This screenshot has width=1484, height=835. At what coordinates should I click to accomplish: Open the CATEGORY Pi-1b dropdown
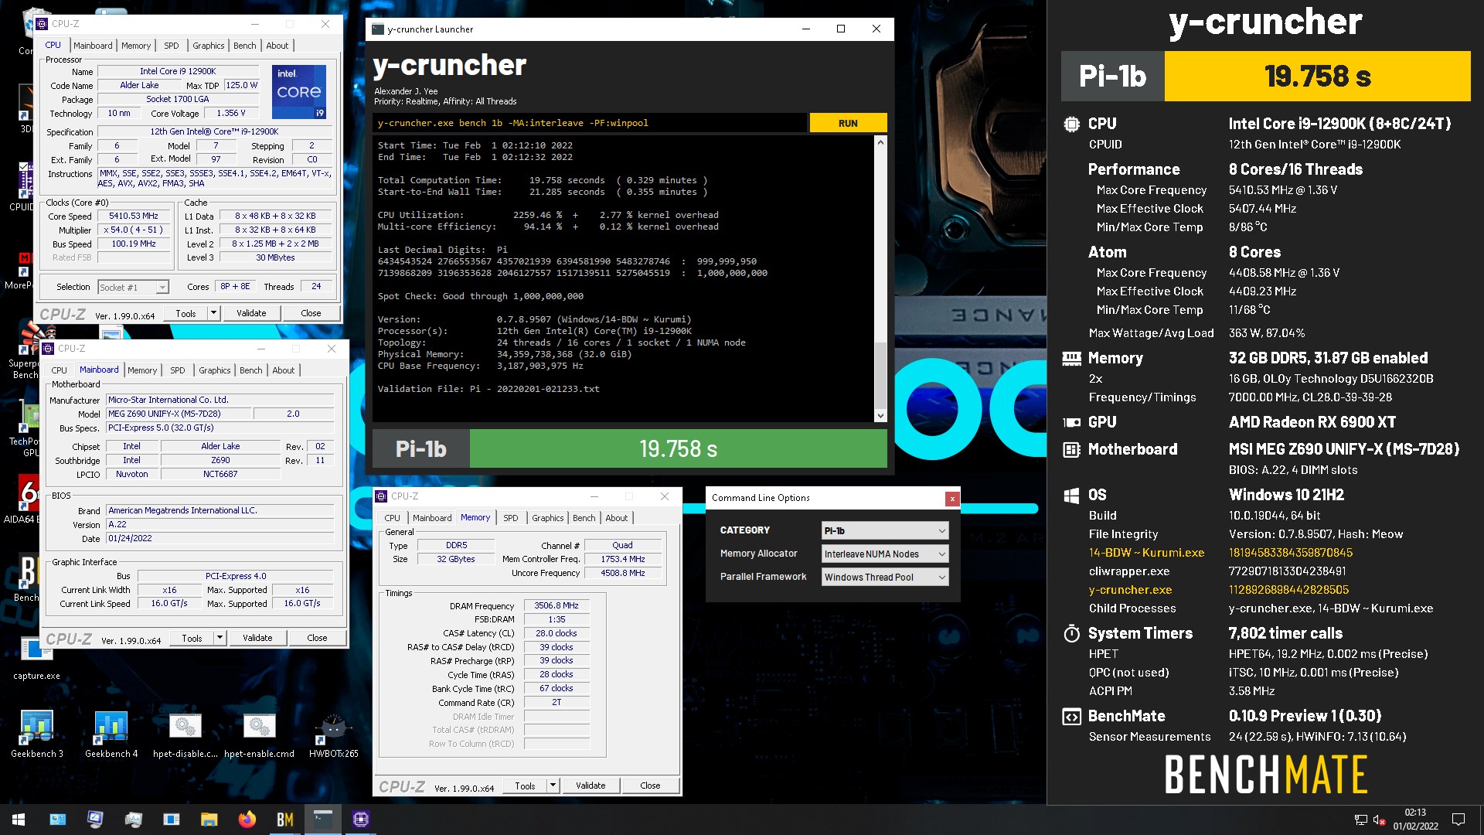(884, 530)
